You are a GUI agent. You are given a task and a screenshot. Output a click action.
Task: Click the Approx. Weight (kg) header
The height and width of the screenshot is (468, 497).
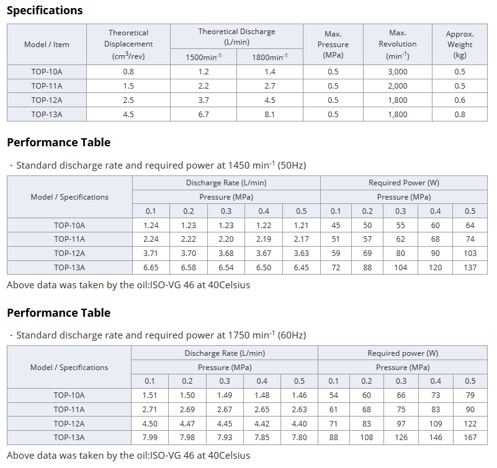pyautogui.click(x=460, y=45)
